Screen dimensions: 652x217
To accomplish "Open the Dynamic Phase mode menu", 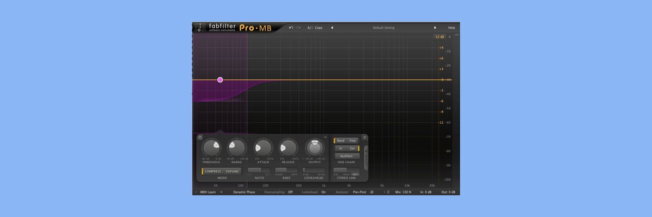I will tap(244, 192).
